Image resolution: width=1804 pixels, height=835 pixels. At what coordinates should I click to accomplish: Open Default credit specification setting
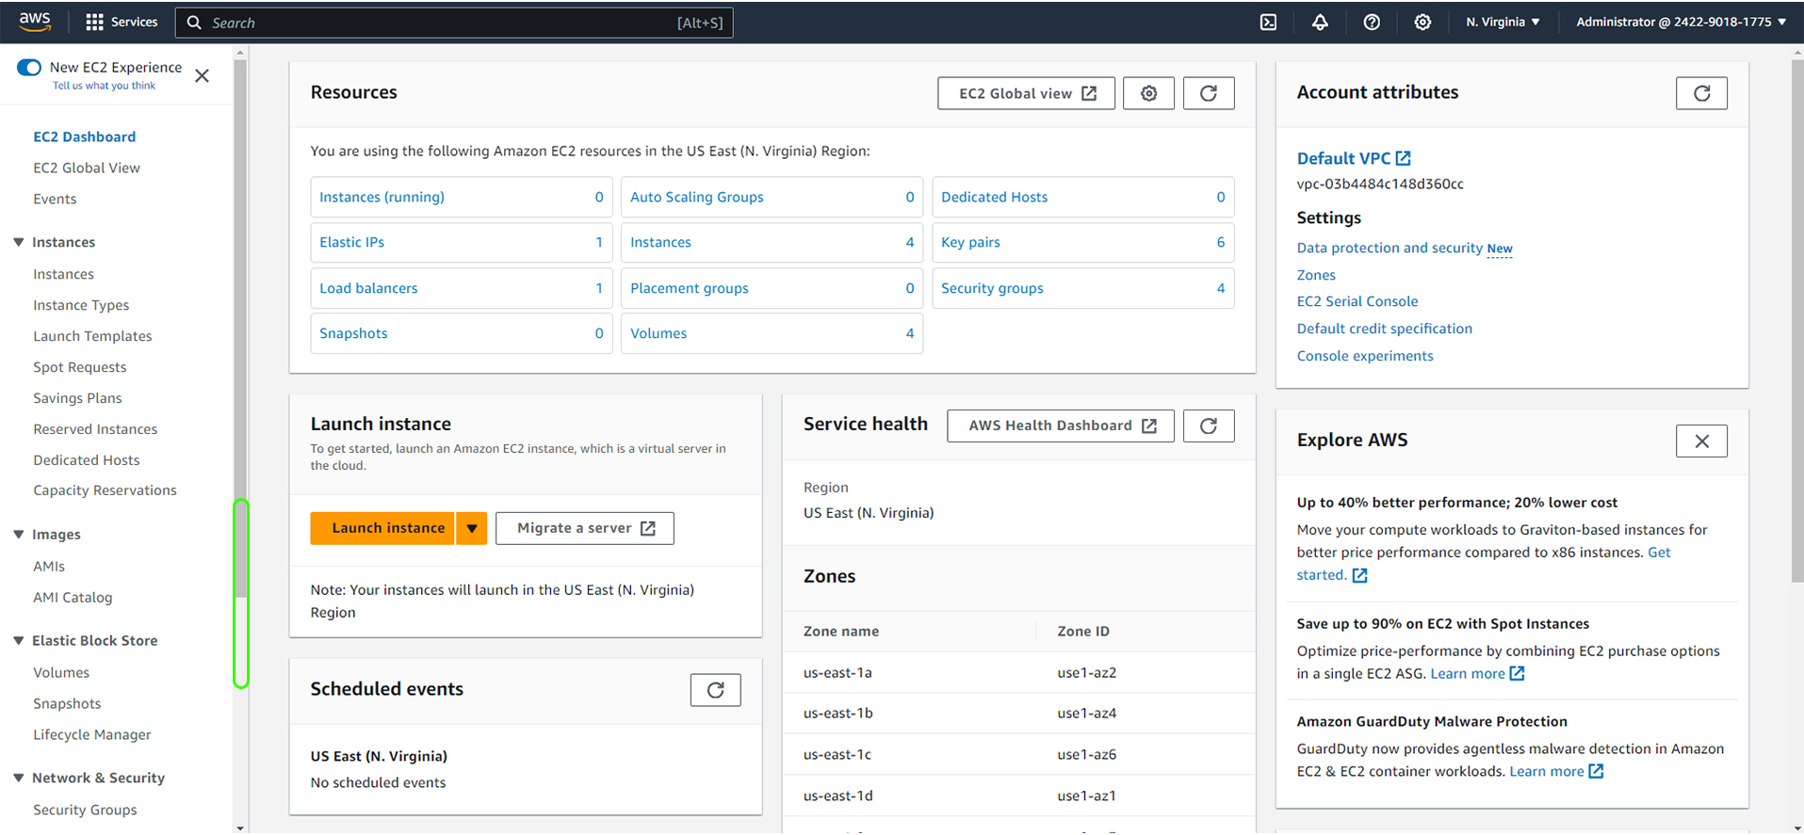coord(1384,329)
